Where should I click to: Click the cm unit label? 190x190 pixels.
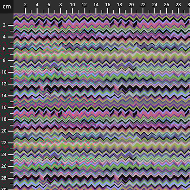pyautogui.click(x=7, y=6)
